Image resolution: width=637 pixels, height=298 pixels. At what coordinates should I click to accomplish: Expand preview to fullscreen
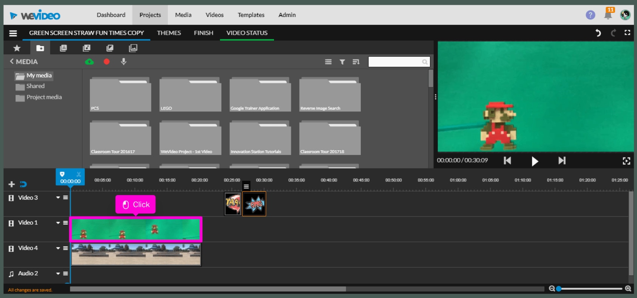coord(626,161)
